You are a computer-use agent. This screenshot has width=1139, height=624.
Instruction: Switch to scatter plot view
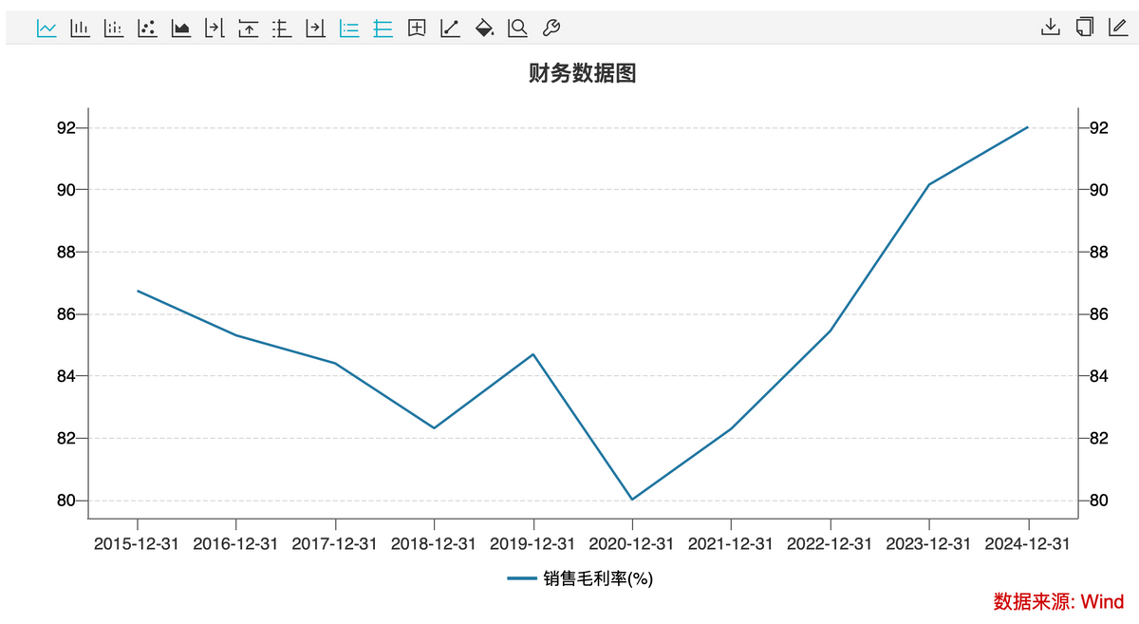click(x=147, y=28)
